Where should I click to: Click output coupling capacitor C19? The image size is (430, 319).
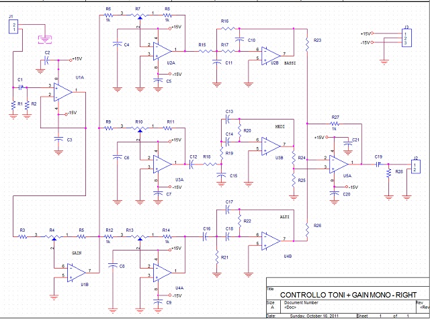[x=379, y=163]
